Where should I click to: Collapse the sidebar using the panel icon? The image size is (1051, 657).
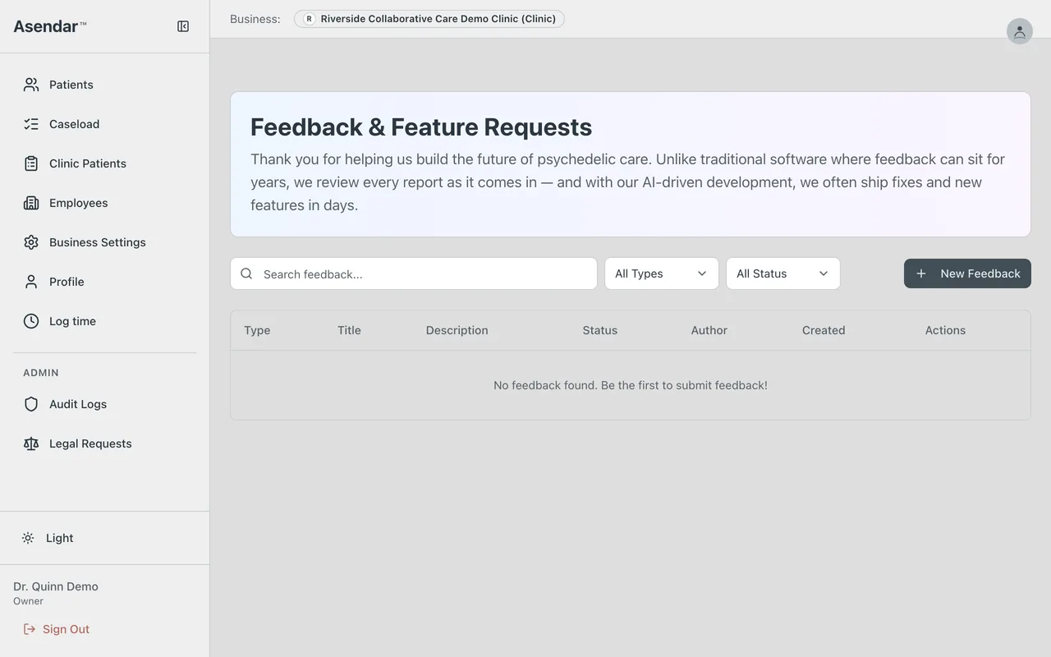[x=183, y=26]
